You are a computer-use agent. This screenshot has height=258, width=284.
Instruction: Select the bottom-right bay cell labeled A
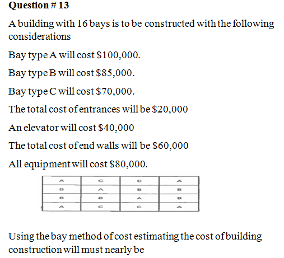tap(179, 207)
